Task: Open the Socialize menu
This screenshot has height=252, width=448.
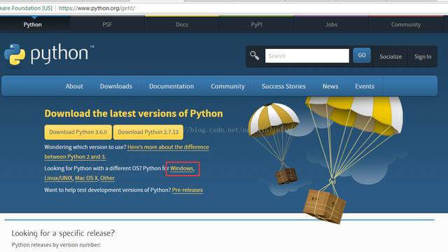Action: (391, 57)
